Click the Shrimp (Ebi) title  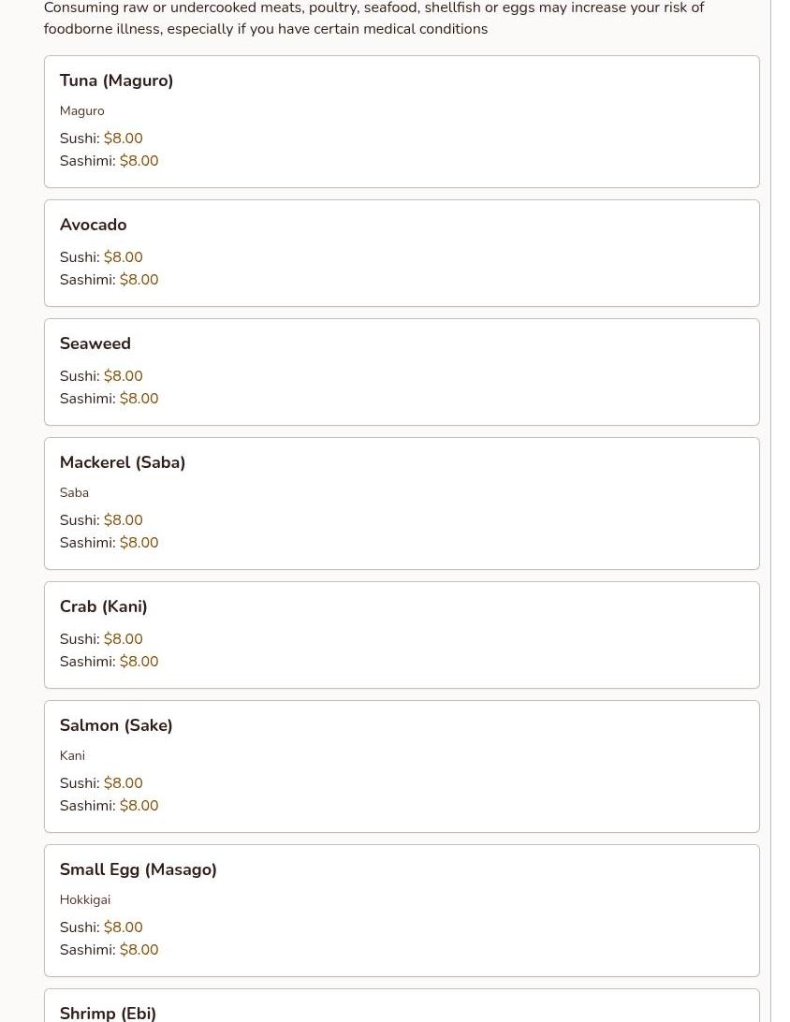[x=108, y=1013]
